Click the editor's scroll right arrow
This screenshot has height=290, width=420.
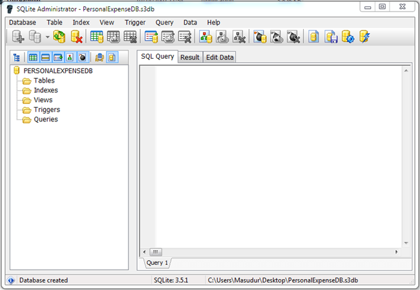pyautogui.click(x=397, y=252)
